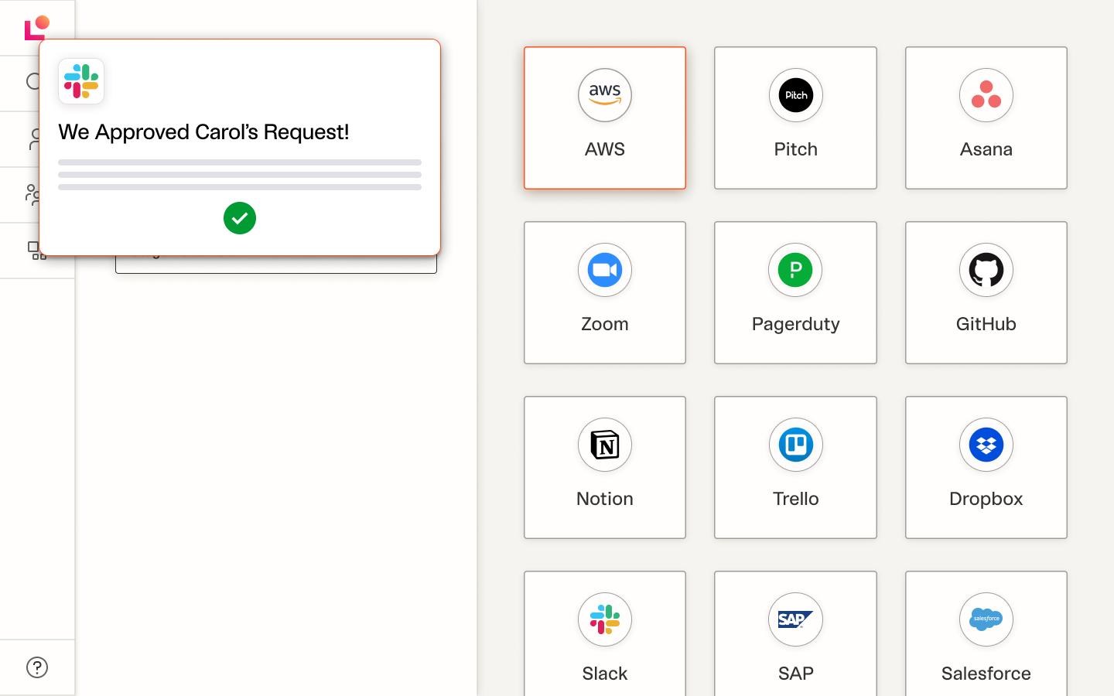Choose the Pitch app tile
Screen dimensions: 1114x696
tap(795, 118)
